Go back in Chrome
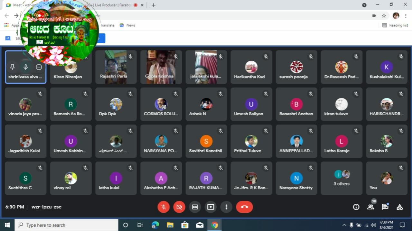Screen dimensions: 412x231 [7, 15]
